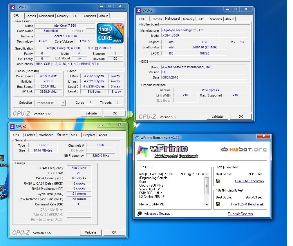Viewport: 293px width, 246px height.
Task: Click the motherboard model X58A-UD3R
Action: pos(188,35)
